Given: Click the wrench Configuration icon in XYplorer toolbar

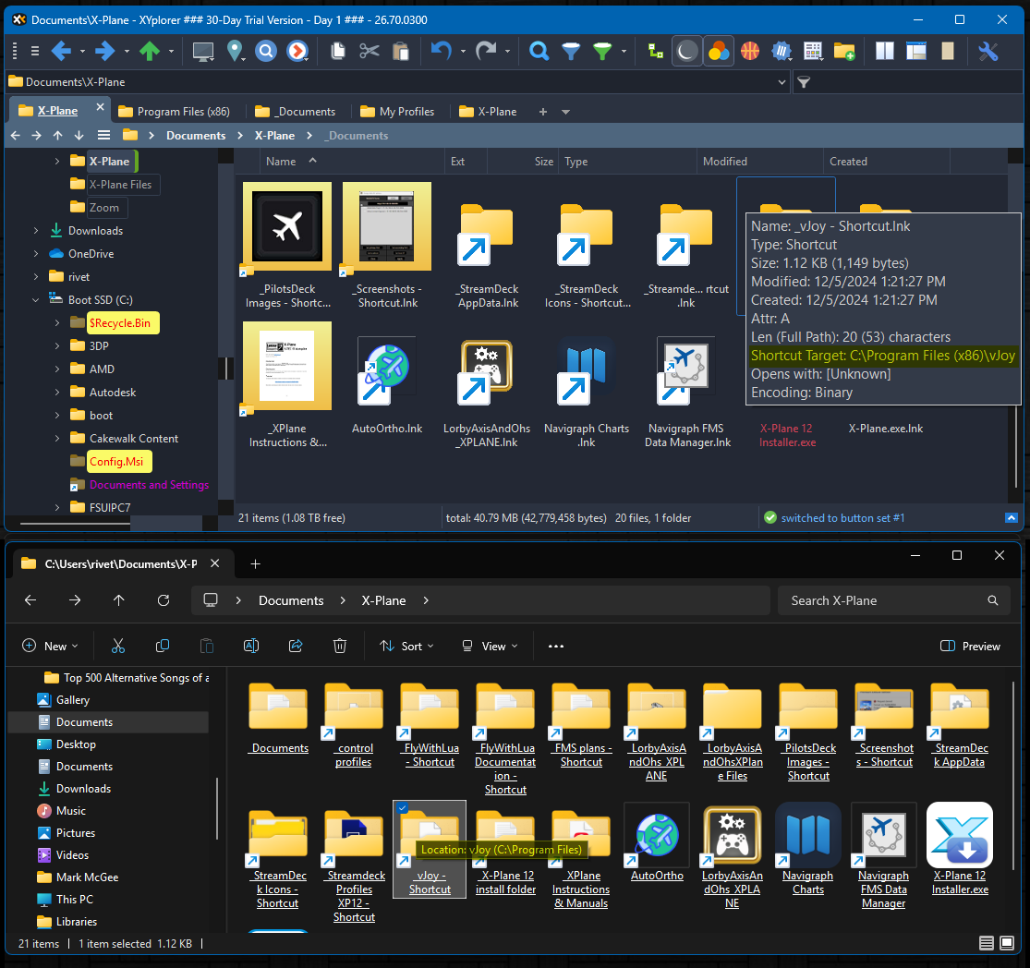Looking at the screenshot, I should [988, 52].
